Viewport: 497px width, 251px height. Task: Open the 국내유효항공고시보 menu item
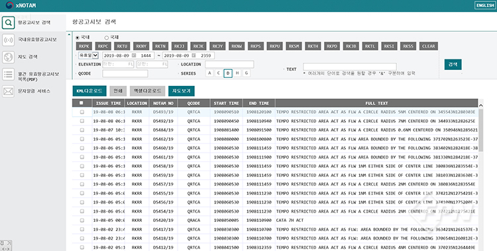[x=37, y=40]
